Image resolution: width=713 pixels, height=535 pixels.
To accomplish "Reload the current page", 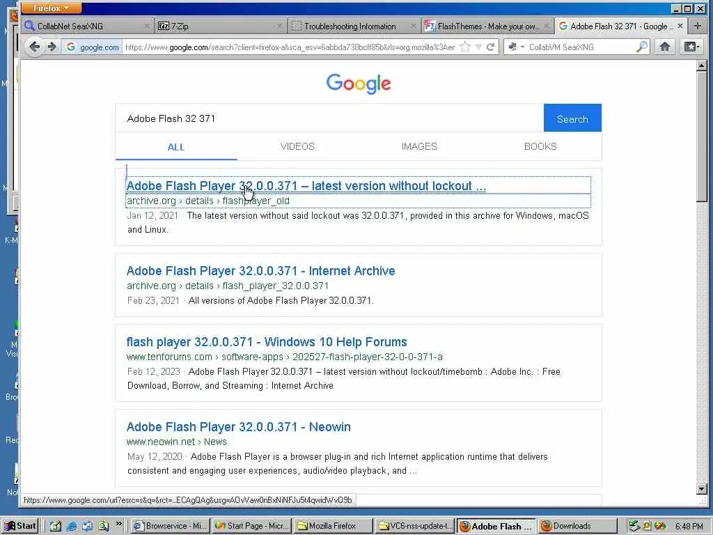I will pyautogui.click(x=491, y=47).
